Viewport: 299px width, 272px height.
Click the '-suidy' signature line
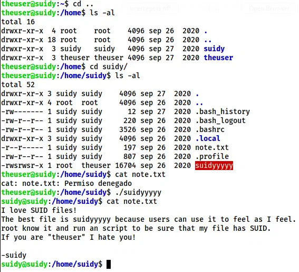(x=14, y=255)
